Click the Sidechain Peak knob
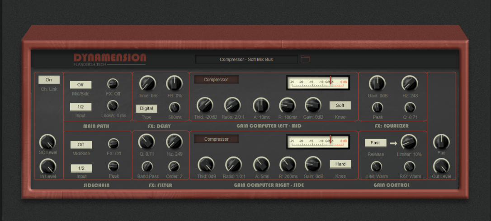 point(113,166)
